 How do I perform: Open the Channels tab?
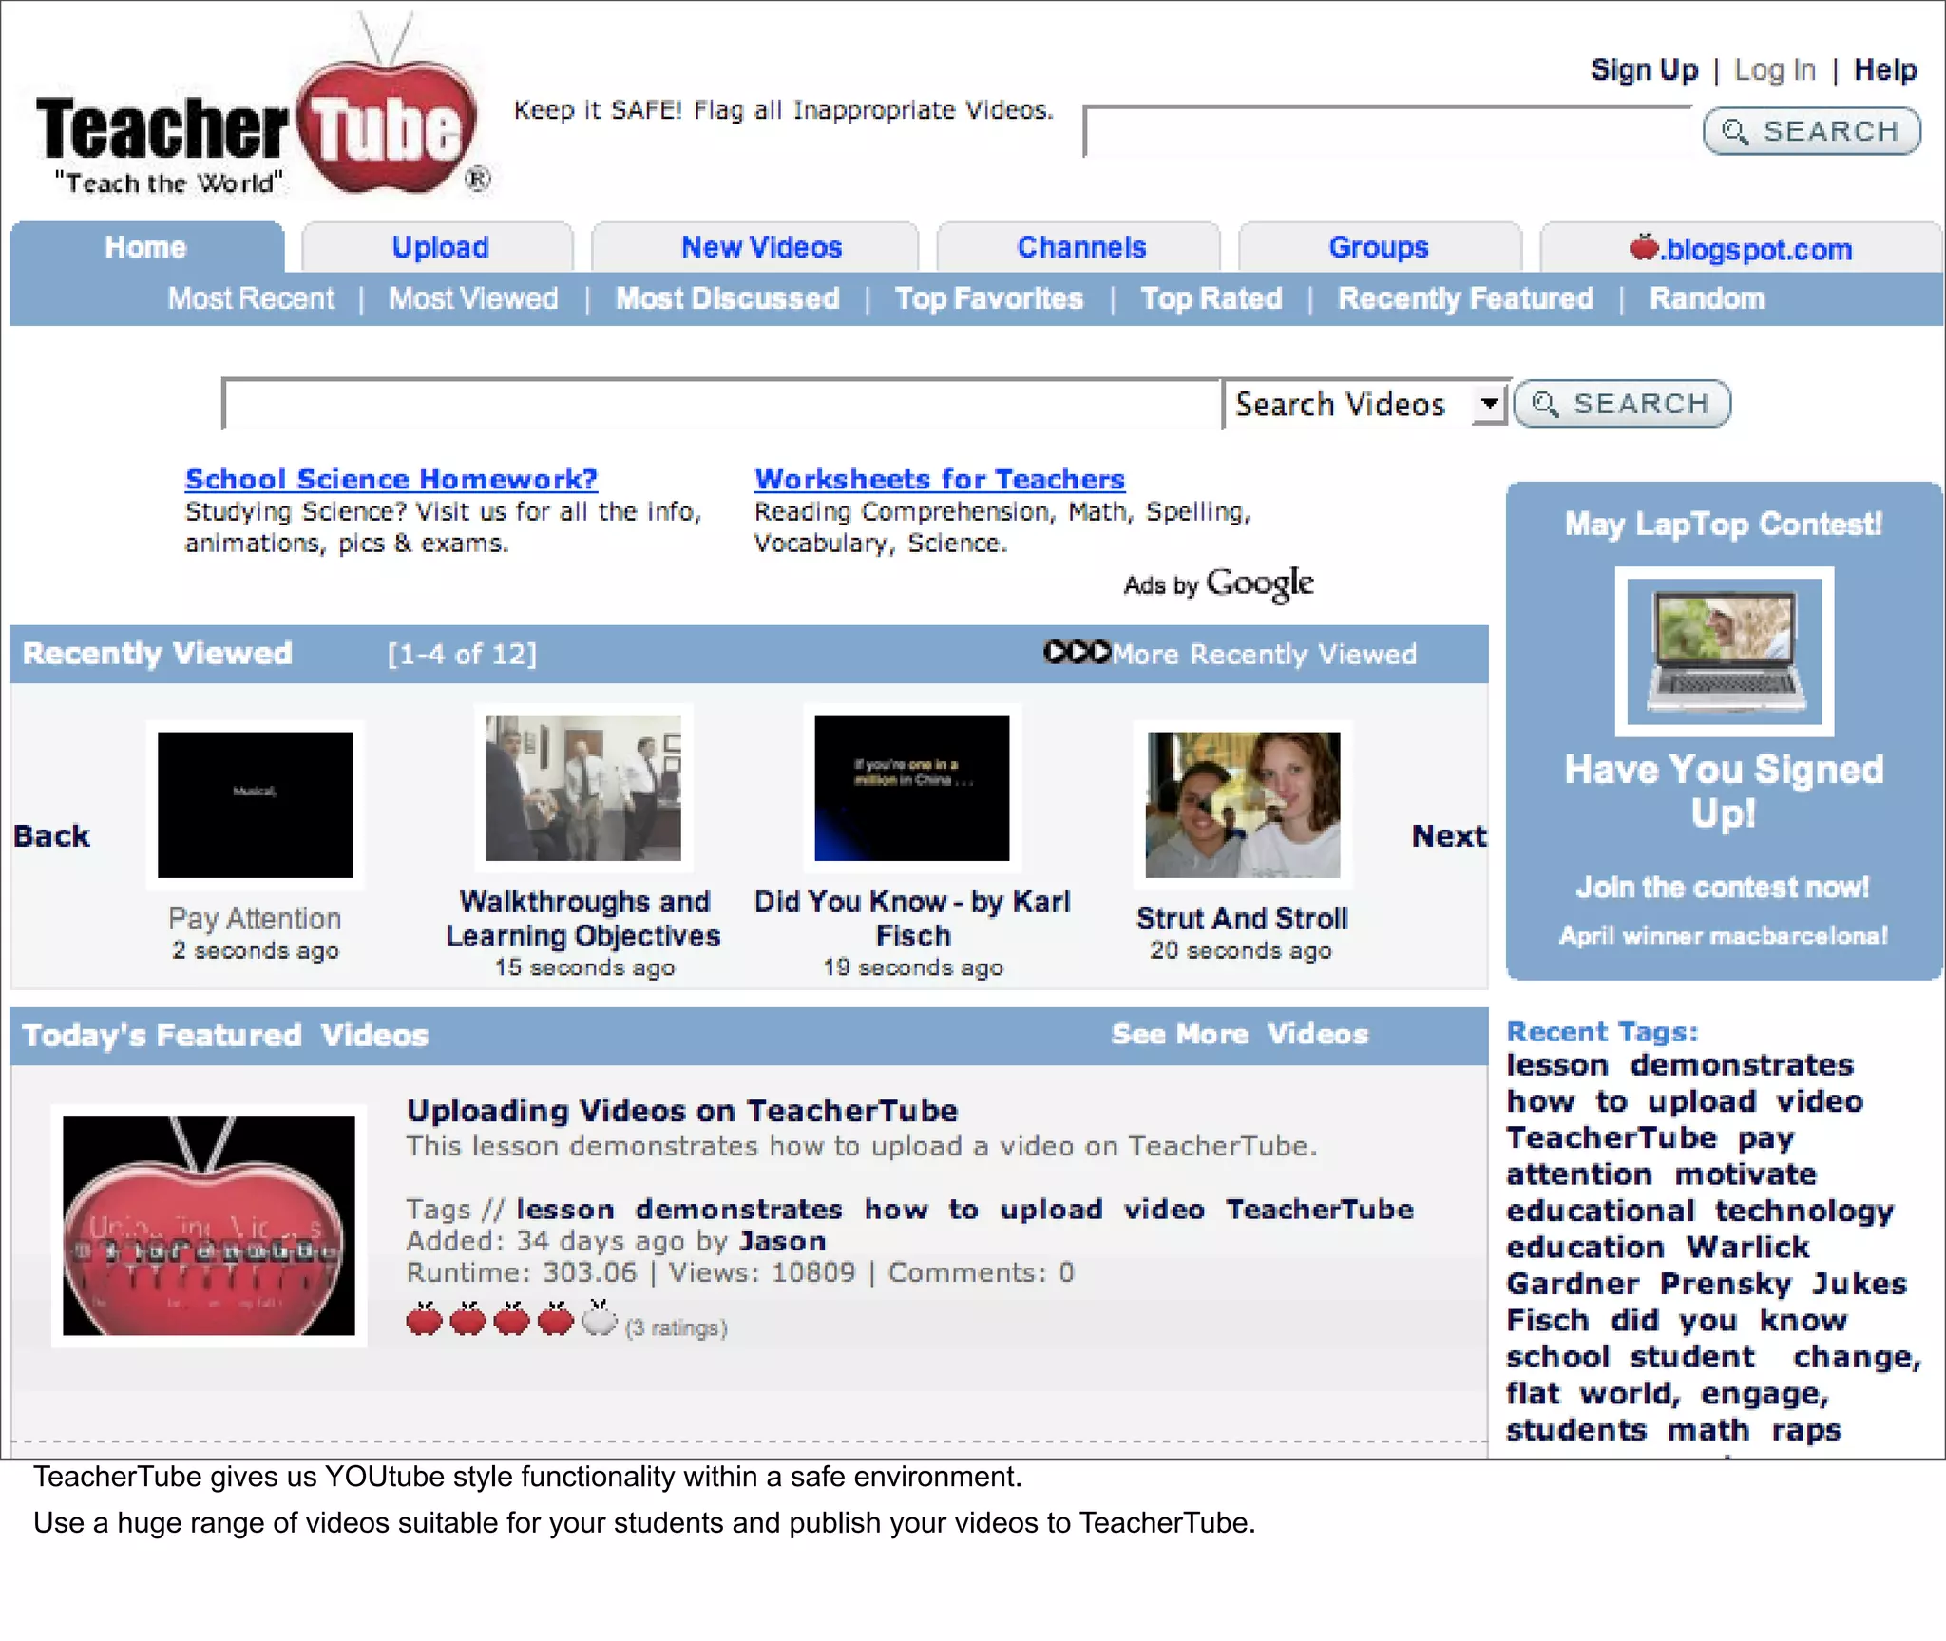click(x=1081, y=247)
